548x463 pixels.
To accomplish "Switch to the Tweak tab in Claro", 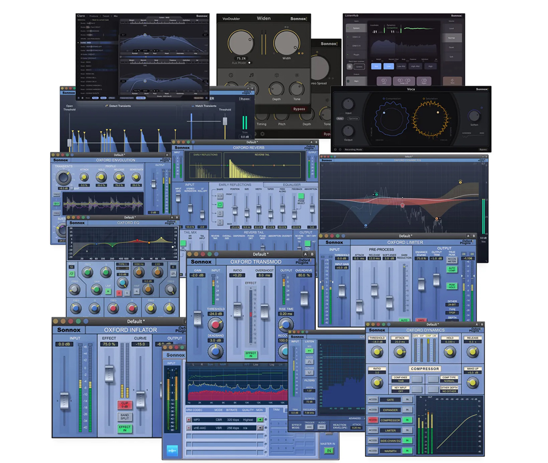I will click(106, 16).
